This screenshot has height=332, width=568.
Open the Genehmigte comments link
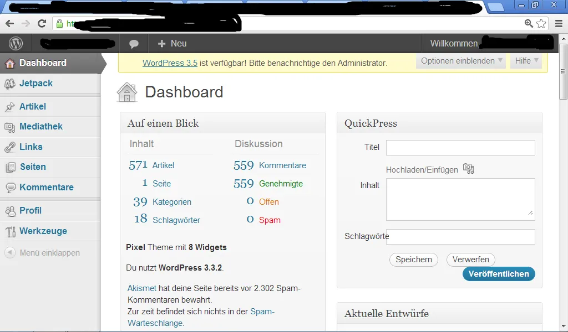[281, 184]
